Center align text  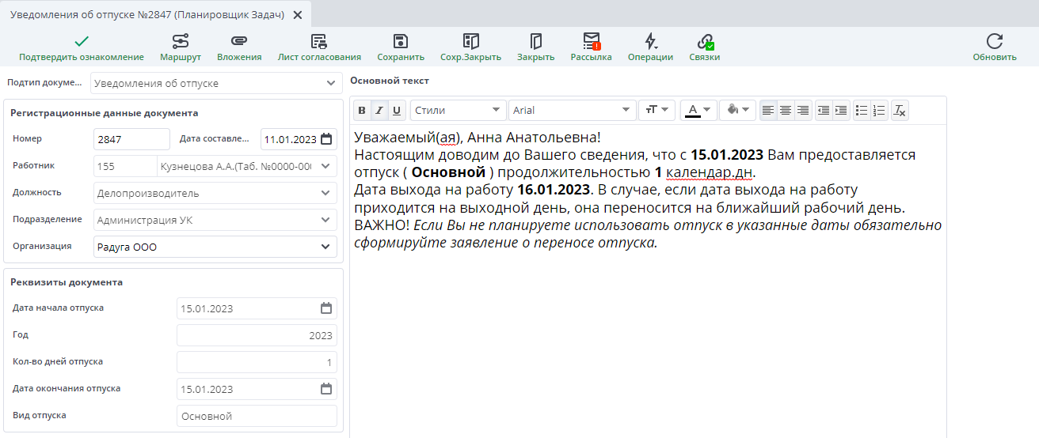coord(786,111)
